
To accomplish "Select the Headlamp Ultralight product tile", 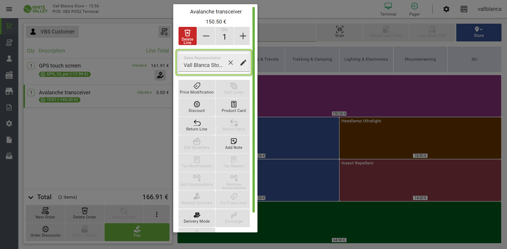I will pyautogui.click(x=420, y=138).
